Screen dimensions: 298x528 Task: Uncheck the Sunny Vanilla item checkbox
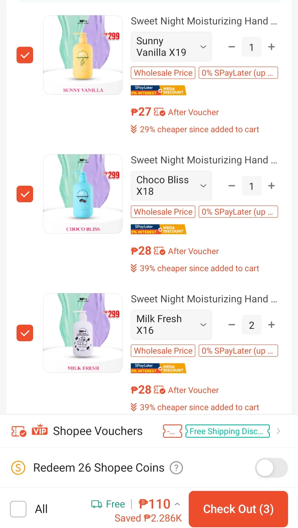(x=25, y=55)
